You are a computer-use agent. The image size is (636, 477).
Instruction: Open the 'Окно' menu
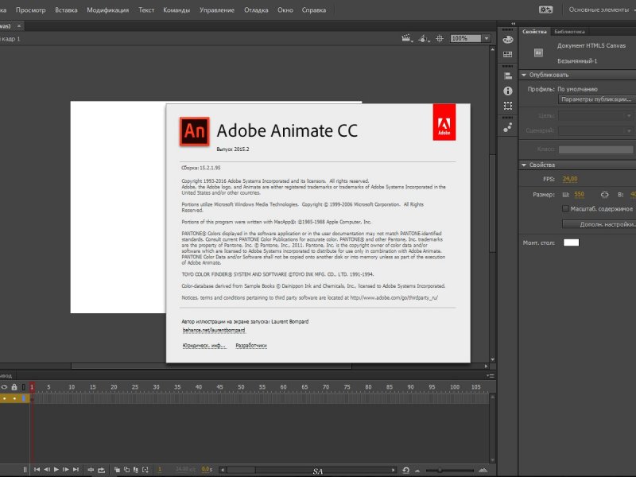click(285, 10)
